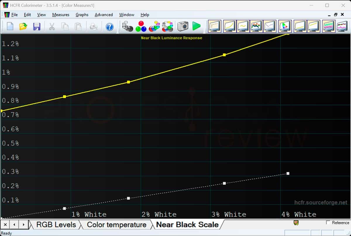
Task: Print using the printer icon
Action: (x=94, y=27)
